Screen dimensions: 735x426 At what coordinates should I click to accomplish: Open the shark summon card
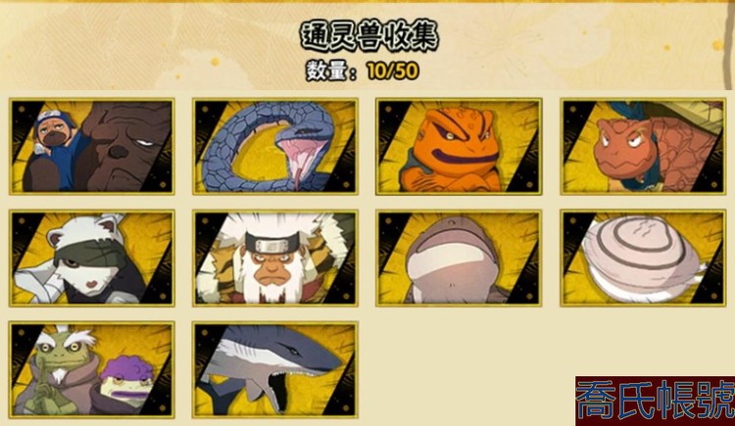(275, 370)
